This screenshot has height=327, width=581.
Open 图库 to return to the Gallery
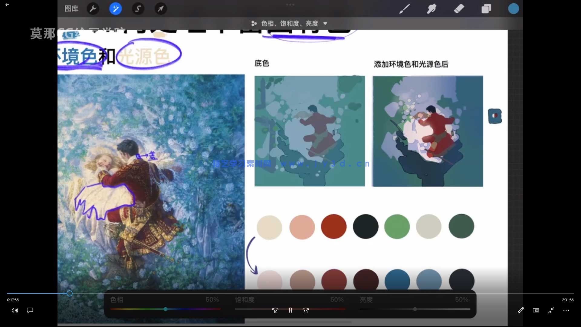pyautogui.click(x=71, y=9)
